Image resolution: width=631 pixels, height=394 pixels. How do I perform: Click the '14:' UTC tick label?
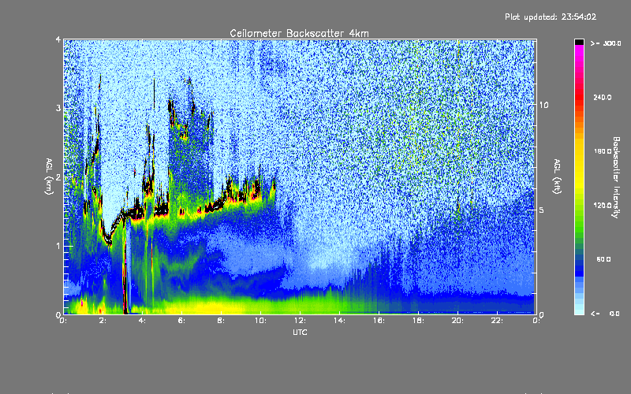[x=339, y=321]
